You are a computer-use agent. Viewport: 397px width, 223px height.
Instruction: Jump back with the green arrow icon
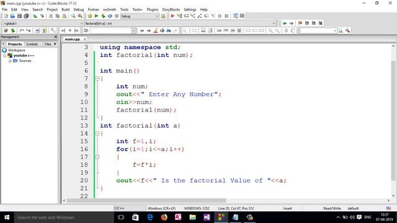(x=285, y=24)
